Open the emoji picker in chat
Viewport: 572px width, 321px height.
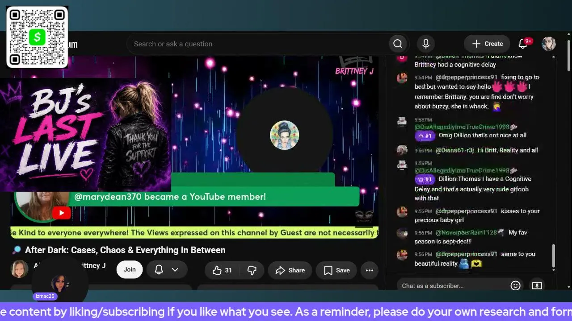click(515, 285)
